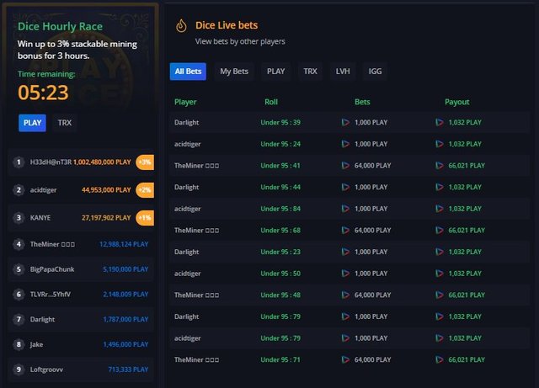Click rank 8 badge next to Jake
The width and height of the screenshot is (539, 388).
pyautogui.click(x=19, y=345)
